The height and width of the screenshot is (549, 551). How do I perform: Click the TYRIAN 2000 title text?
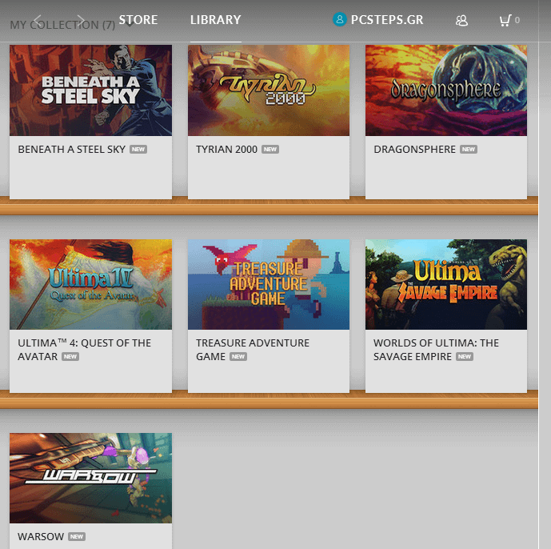(x=226, y=150)
